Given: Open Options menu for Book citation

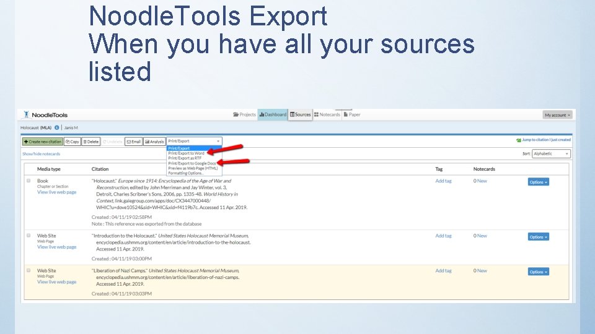Looking at the screenshot, I should click(538, 182).
